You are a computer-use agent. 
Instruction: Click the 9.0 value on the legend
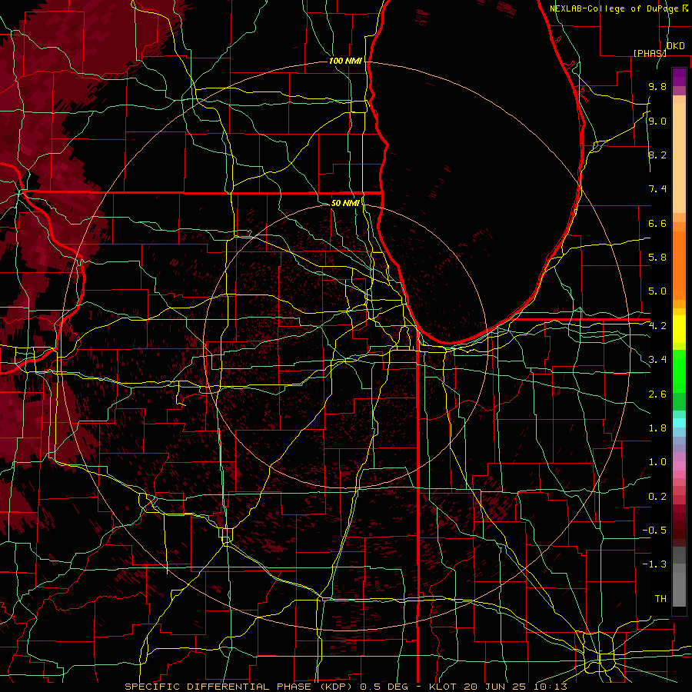[657, 121]
